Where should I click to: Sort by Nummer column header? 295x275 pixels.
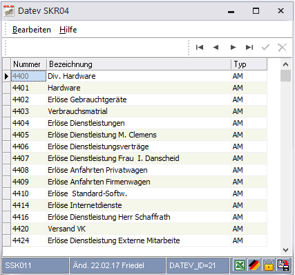point(28,64)
